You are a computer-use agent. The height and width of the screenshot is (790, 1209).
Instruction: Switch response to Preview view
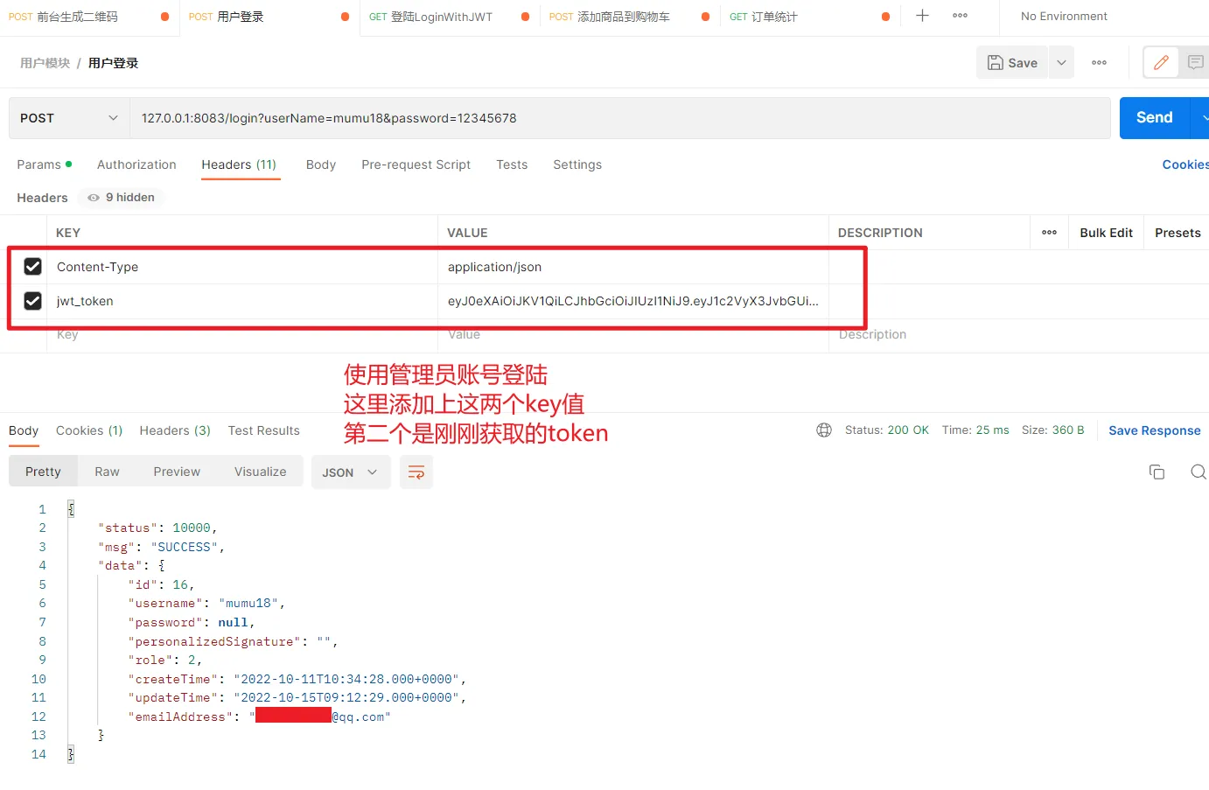click(177, 472)
